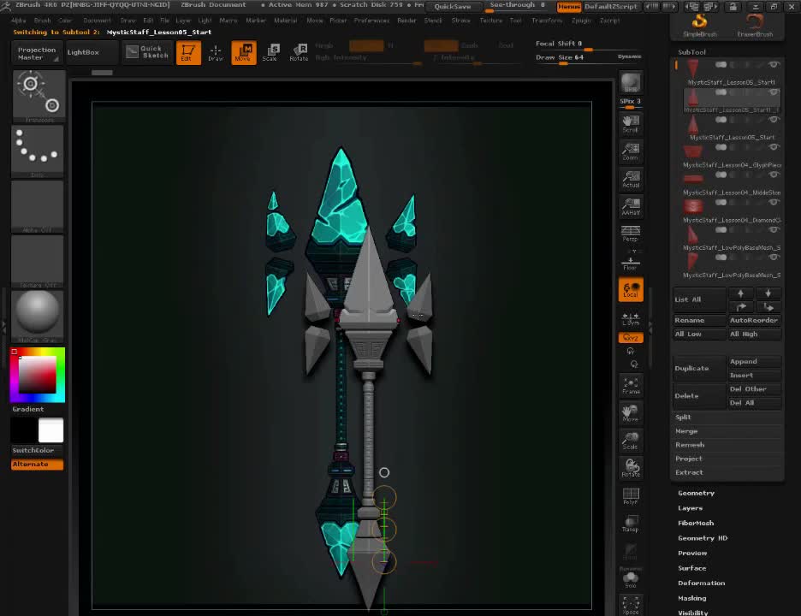Click the Xpose button
This screenshot has height=616, width=801.
point(631,605)
